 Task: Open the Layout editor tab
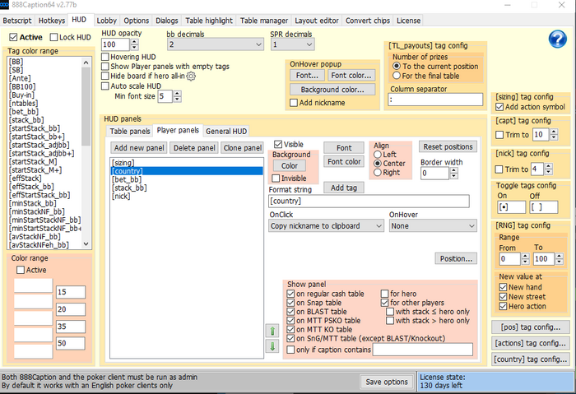(317, 21)
